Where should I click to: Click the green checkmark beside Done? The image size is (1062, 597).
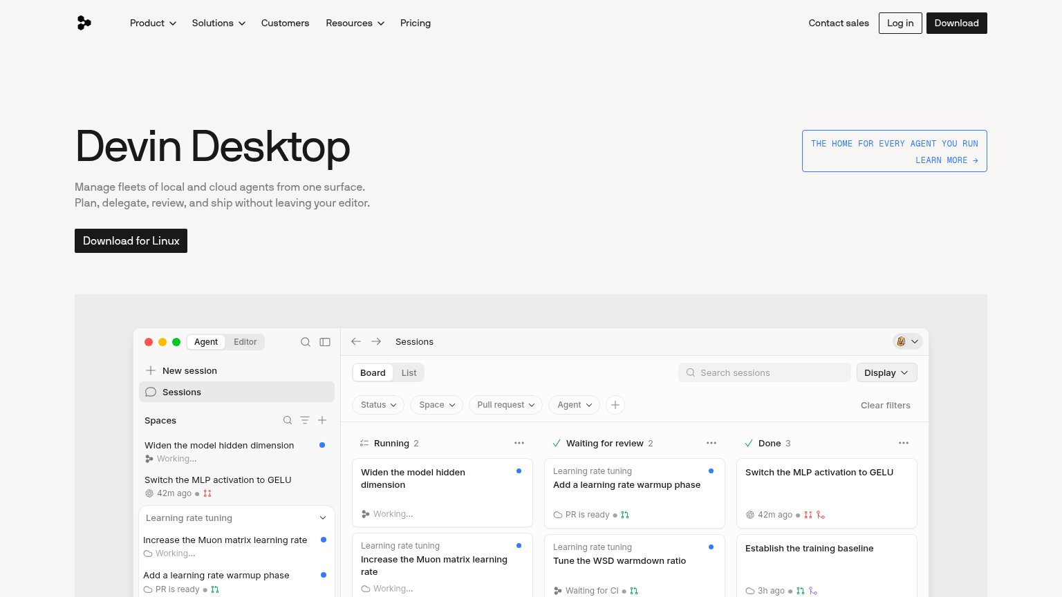[749, 443]
